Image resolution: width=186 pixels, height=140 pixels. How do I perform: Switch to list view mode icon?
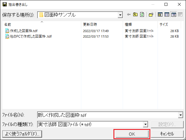(167, 15)
